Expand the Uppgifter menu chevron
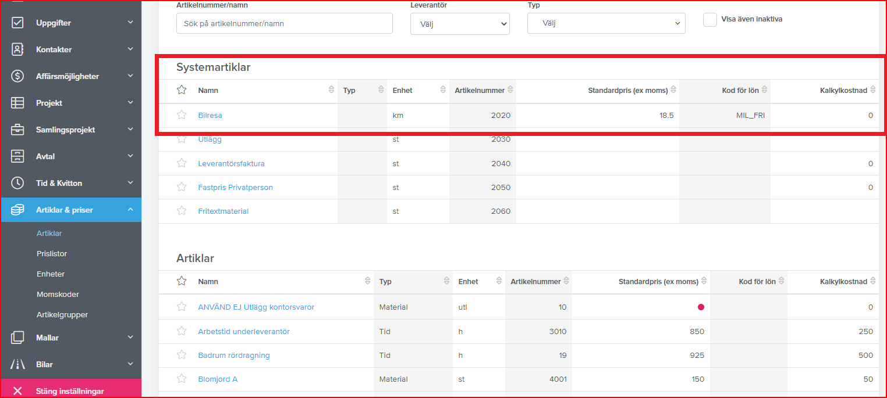Image resolution: width=887 pixels, height=398 pixels. (130, 23)
